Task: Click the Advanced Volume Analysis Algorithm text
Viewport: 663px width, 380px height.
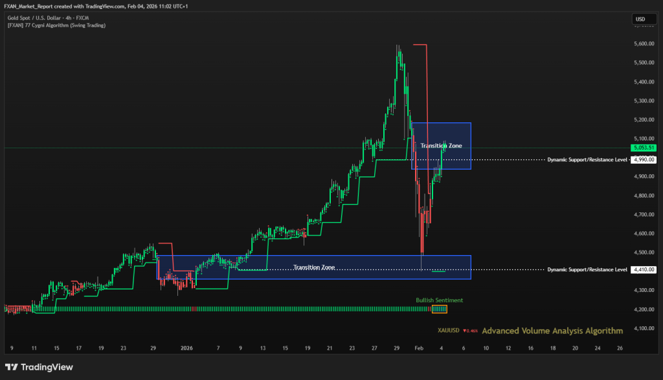Action: (x=552, y=331)
